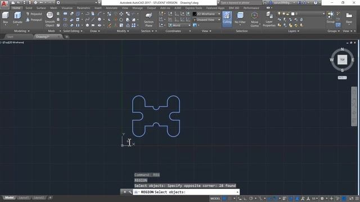Open the No Filter selection dropdown
The width and height of the screenshot is (360, 202).
point(240,19)
